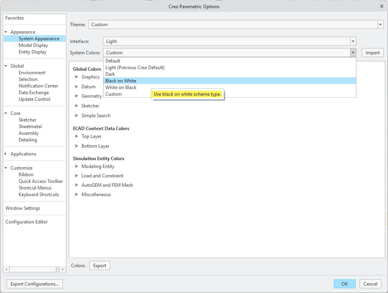The width and height of the screenshot is (388, 293).
Task: Click the Cancel button
Action: point(370,284)
